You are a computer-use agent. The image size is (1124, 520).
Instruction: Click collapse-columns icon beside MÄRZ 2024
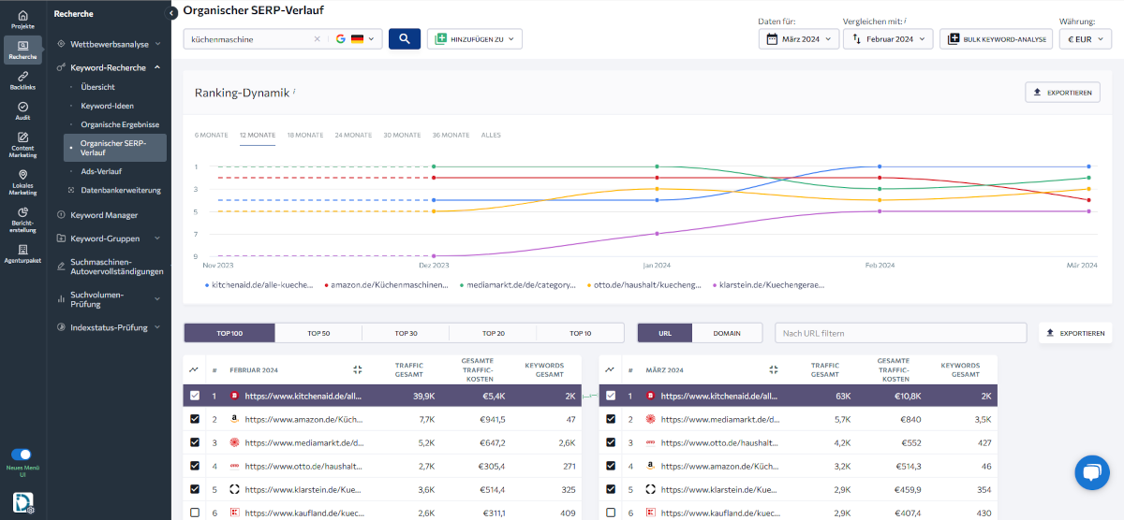(x=774, y=369)
